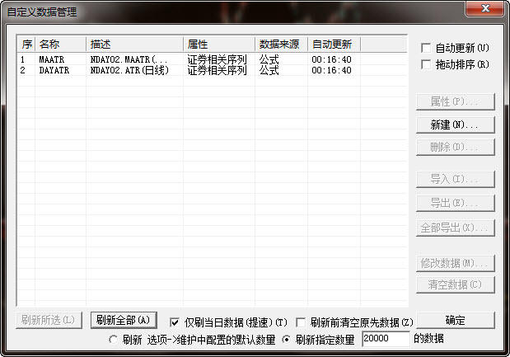
Task: Click the 描述 column header
Action: pyautogui.click(x=134, y=45)
